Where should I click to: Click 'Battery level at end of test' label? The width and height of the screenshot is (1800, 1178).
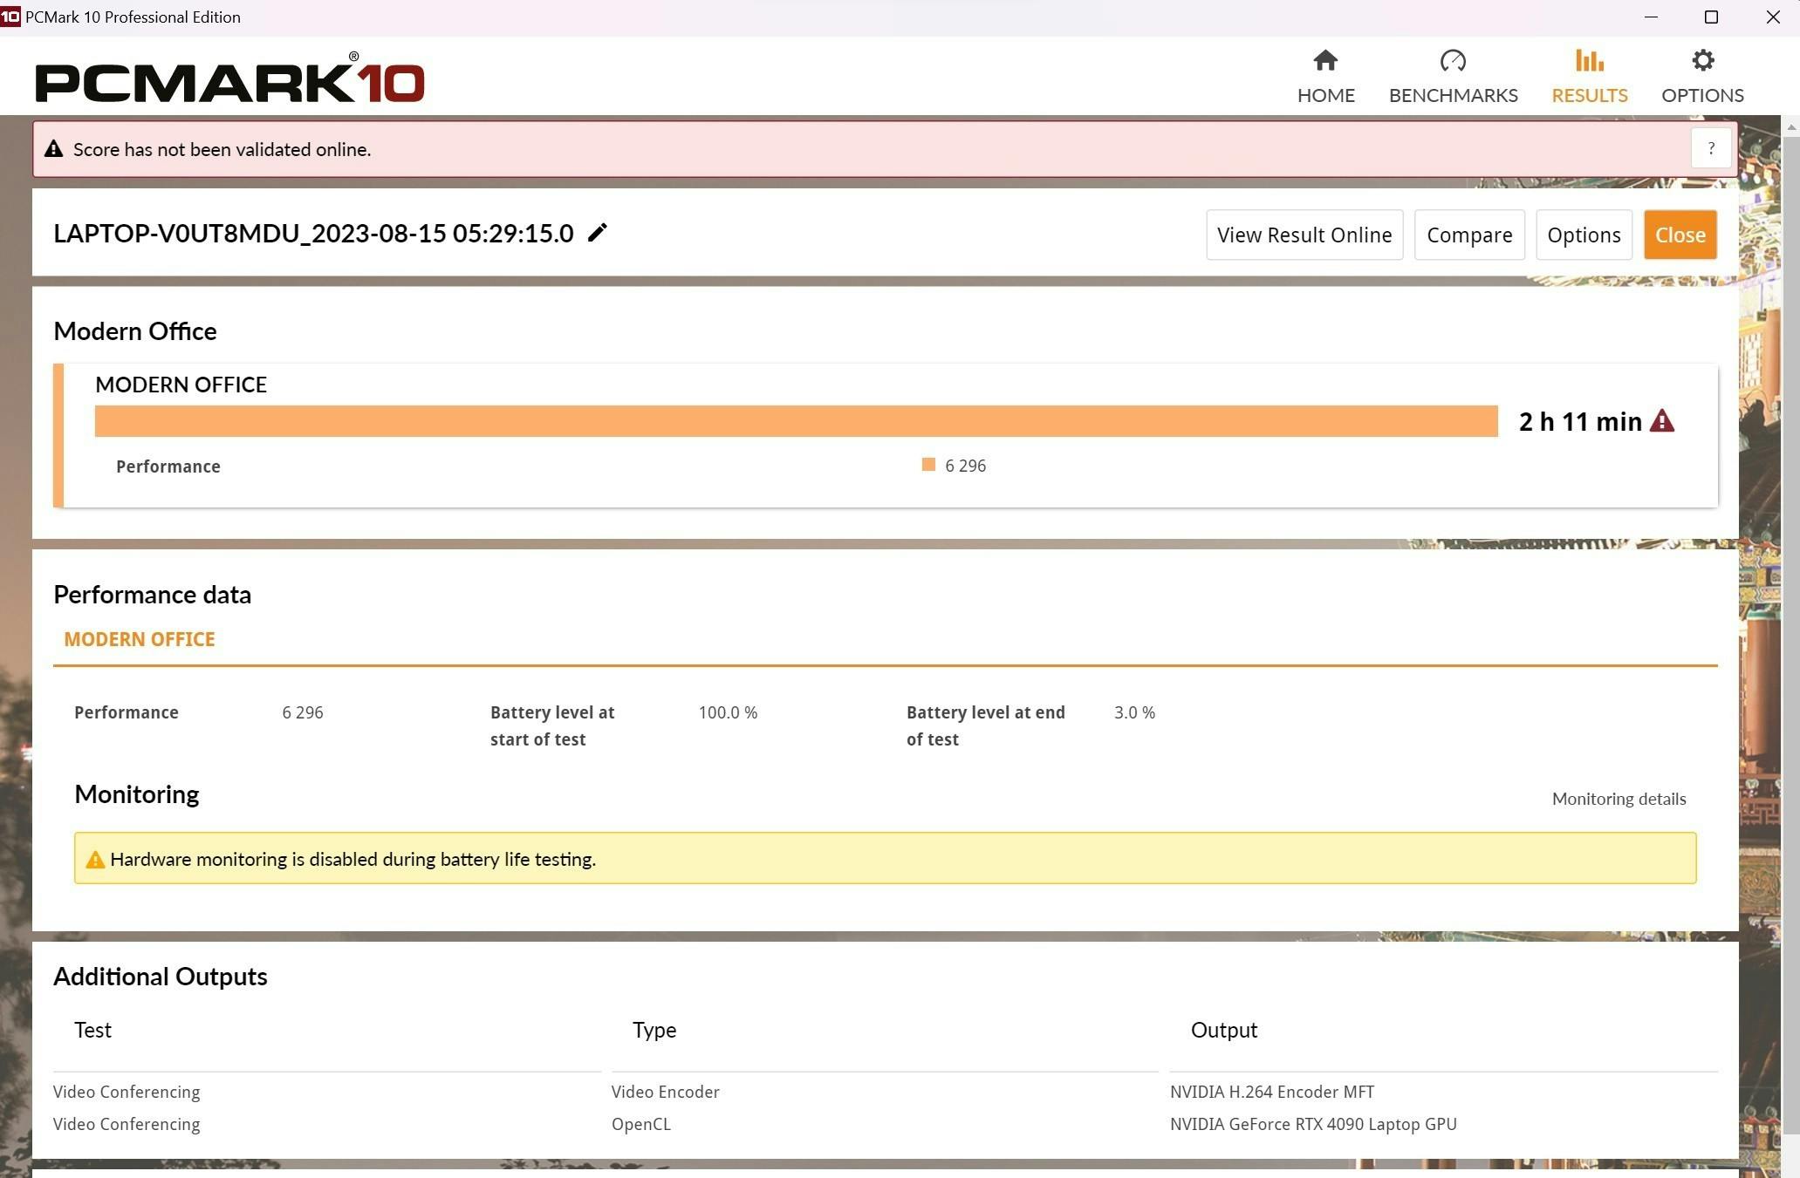point(985,725)
